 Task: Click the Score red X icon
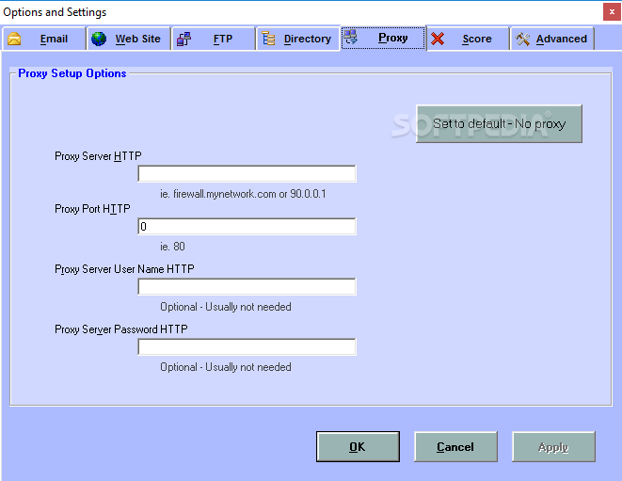click(x=438, y=39)
